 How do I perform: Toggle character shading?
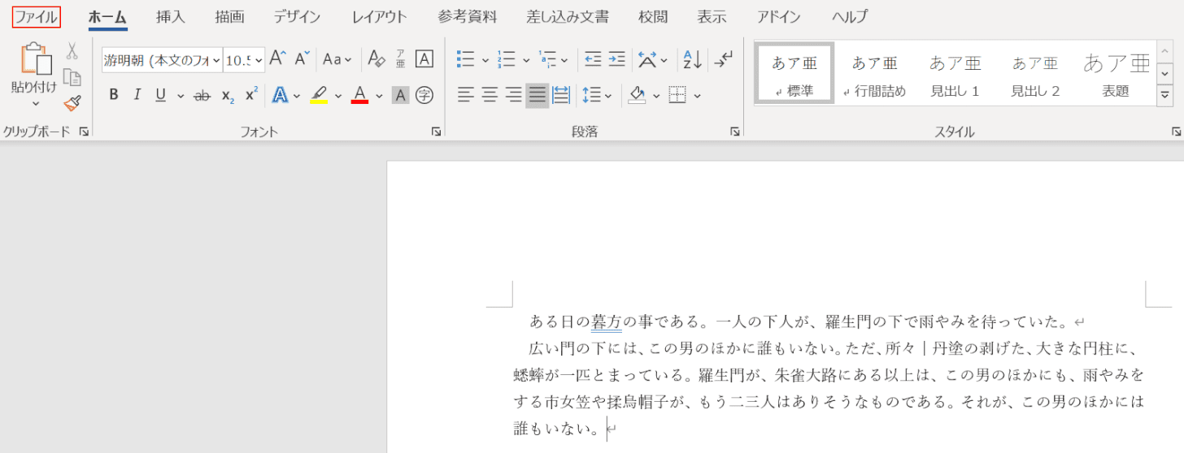pos(400,95)
